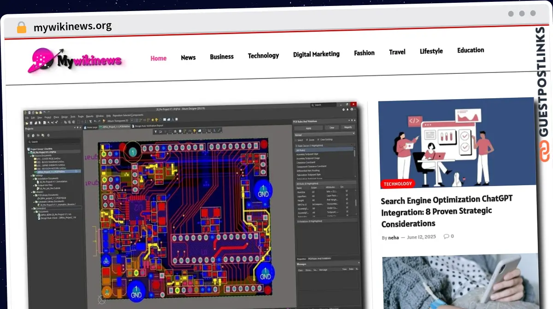Click the comment bubble icon under the article
The height and width of the screenshot is (309, 553).
tap(446, 236)
